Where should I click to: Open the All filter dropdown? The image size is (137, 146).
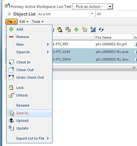[117, 14]
